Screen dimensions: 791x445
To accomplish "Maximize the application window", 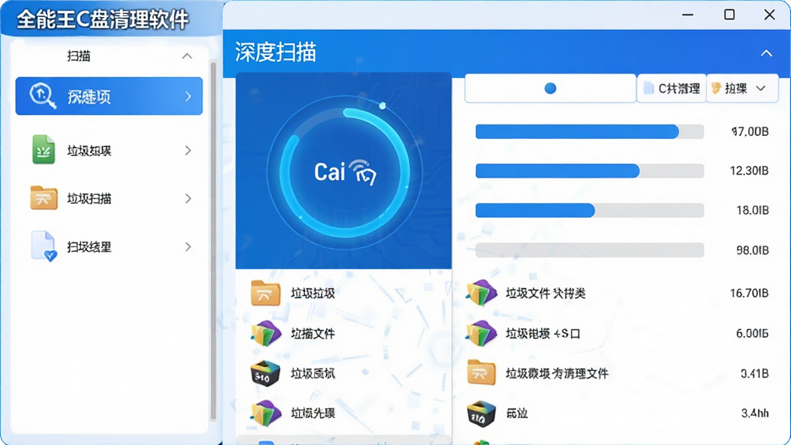I will 729,15.
